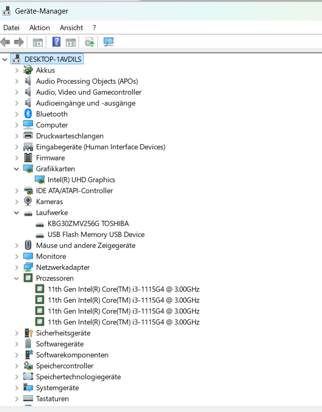The image size is (322, 412).
Task: Click the Mäuse und andere Zeigegeräte mouse icon
Action: click(28, 245)
